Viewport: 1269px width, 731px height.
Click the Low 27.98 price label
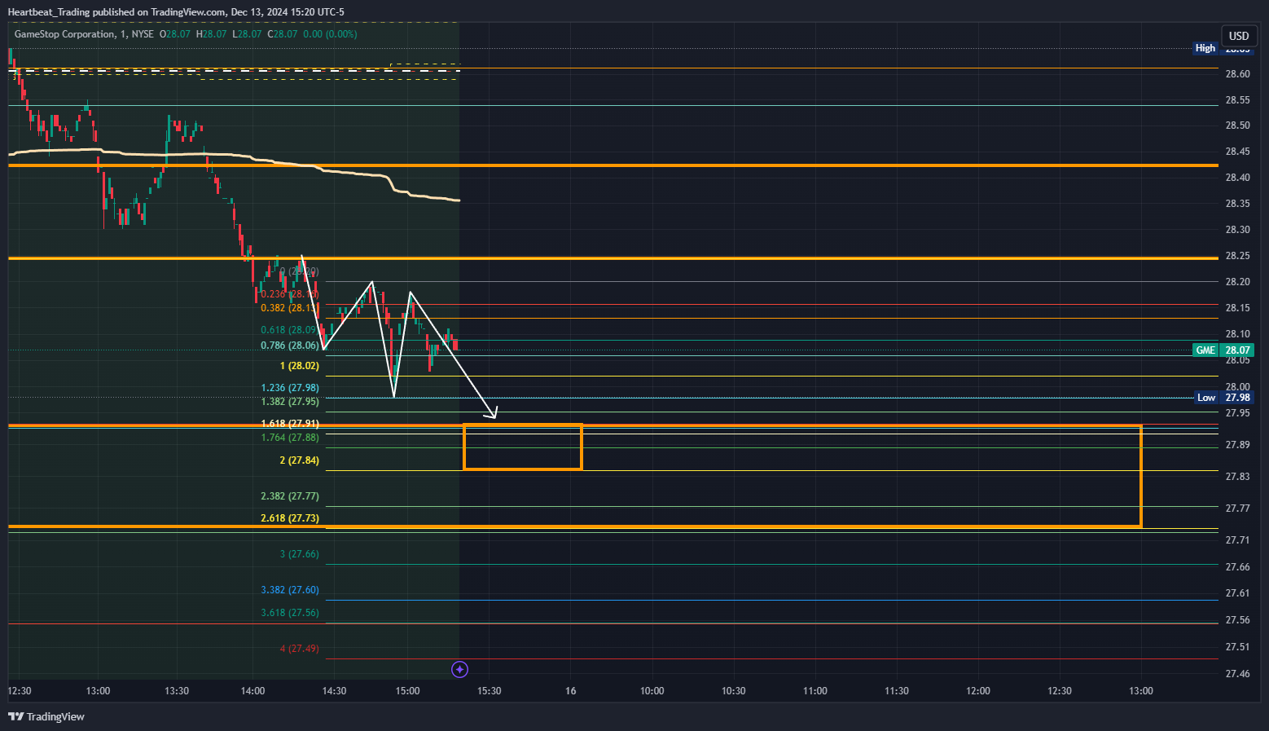click(x=1224, y=398)
